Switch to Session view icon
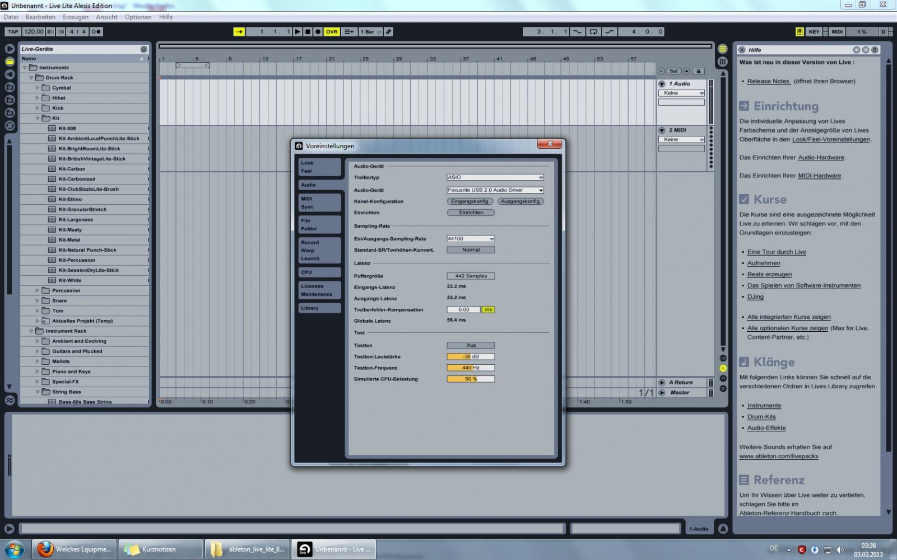The height and width of the screenshot is (560, 897). [723, 62]
